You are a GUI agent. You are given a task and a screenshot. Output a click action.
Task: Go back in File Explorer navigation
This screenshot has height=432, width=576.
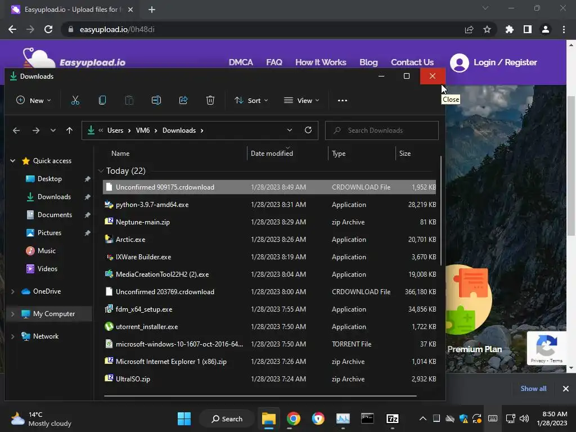click(x=16, y=130)
